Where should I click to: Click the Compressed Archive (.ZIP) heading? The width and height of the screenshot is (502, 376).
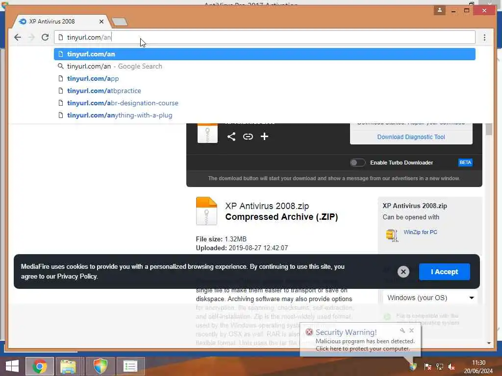281,217
